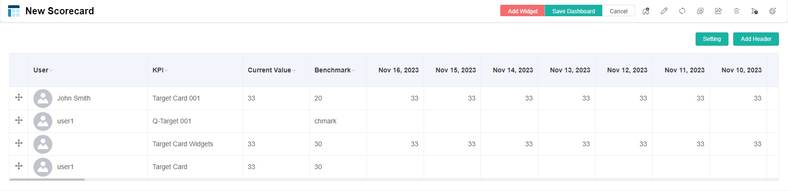This screenshot has height=191, width=788.
Task: Open the scorecard Setting button
Action: click(711, 39)
